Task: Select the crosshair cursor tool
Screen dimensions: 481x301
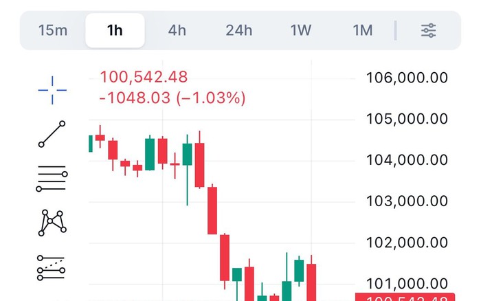Action: (52, 90)
